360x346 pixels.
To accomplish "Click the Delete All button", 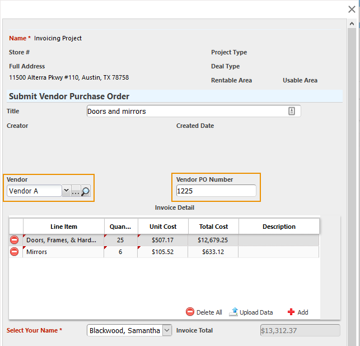I will (x=204, y=312).
